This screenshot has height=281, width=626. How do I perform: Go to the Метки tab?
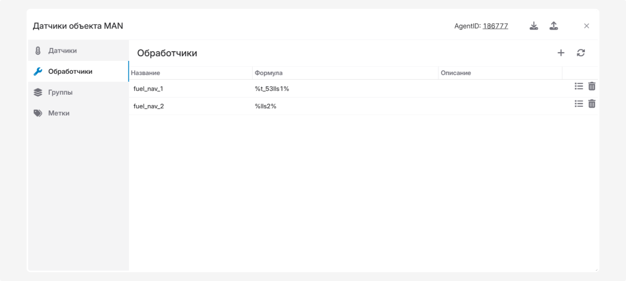(59, 113)
